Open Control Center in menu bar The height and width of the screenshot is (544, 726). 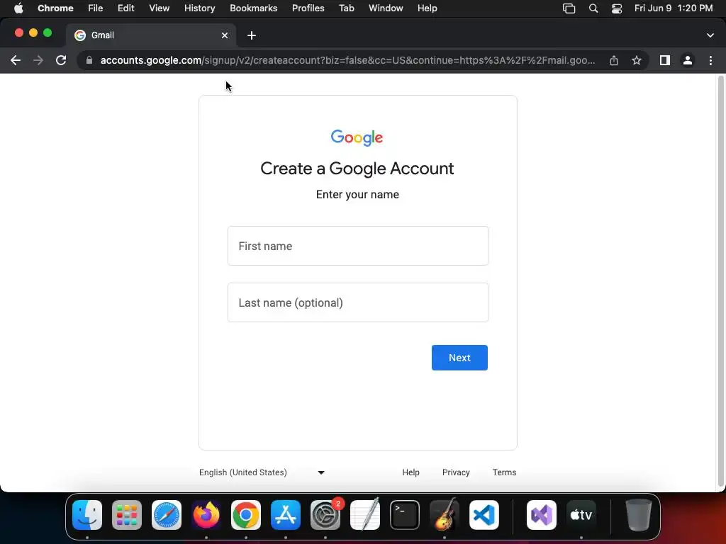pyautogui.click(x=617, y=8)
